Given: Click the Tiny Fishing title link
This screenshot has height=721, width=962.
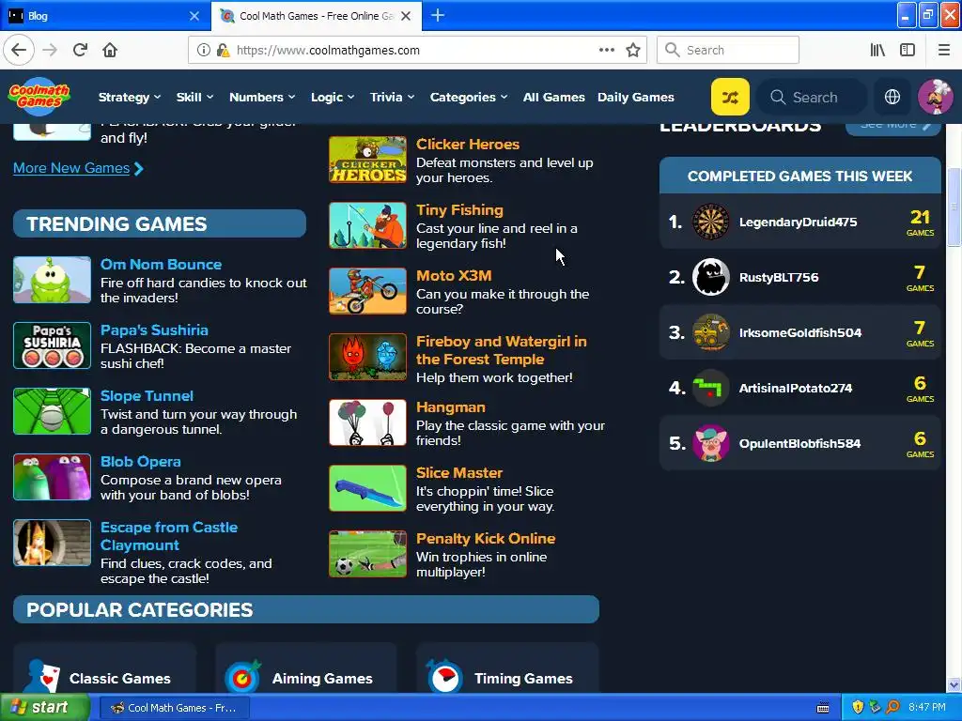Looking at the screenshot, I should 459,209.
